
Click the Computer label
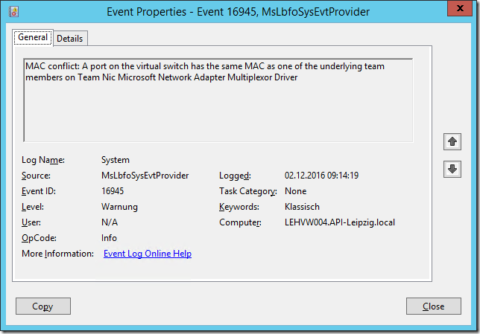240,222
